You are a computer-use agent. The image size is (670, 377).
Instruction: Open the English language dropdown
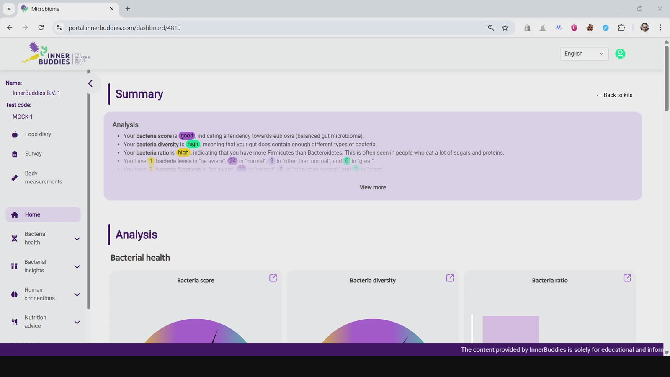(x=584, y=54)
